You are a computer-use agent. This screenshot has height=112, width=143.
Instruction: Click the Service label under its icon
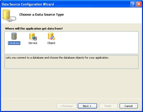coord(33,43)
